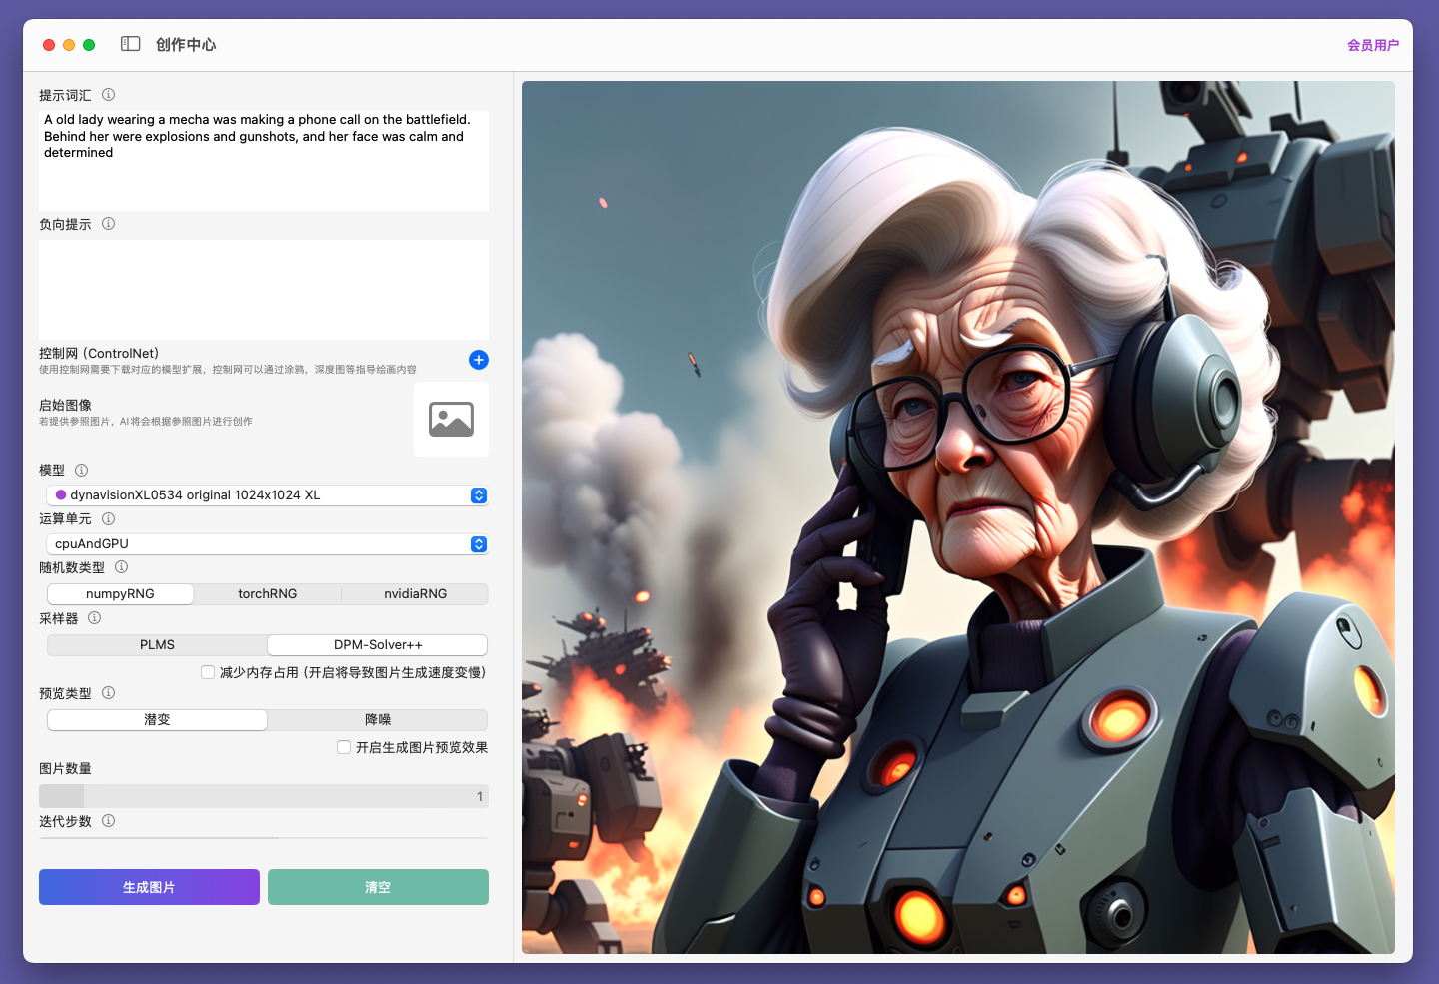Click the 图片数量 slider
The image size is (1439, 984).
tap(263, 796)
